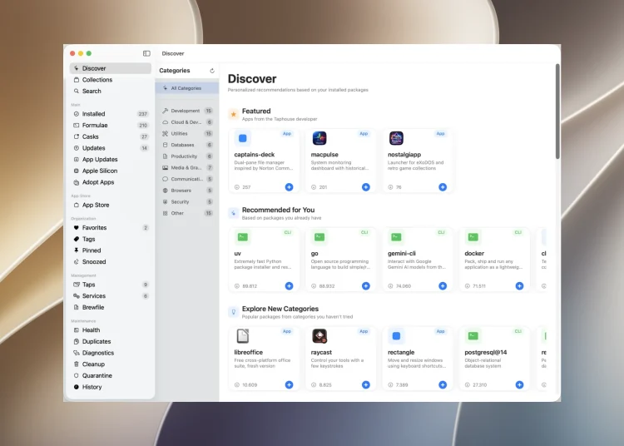
Task: Filter by Cloud & Dev category
Action: point(187,122)
